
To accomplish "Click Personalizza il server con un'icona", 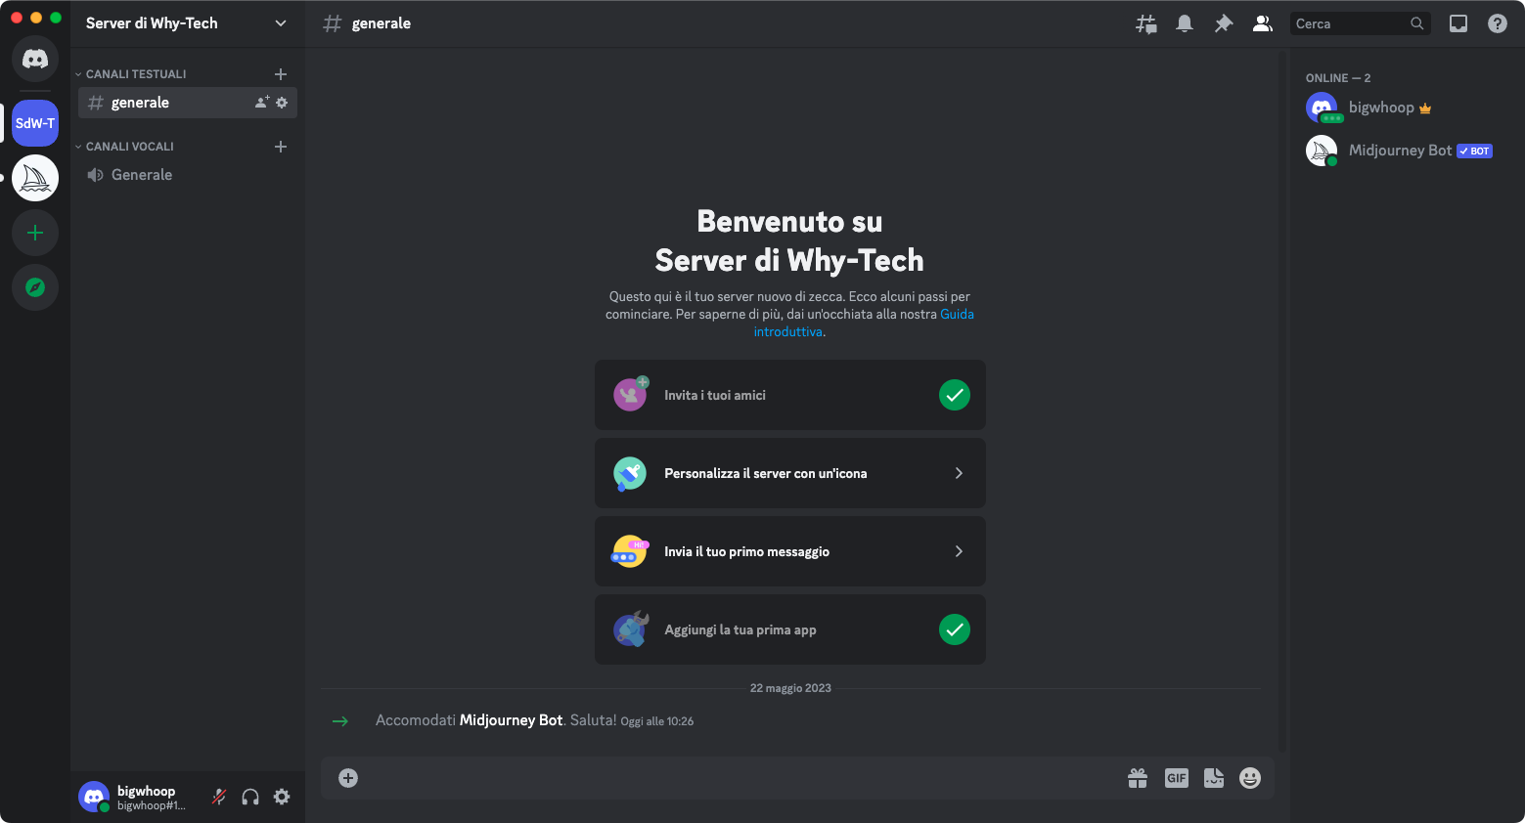I will pos(790,473).
